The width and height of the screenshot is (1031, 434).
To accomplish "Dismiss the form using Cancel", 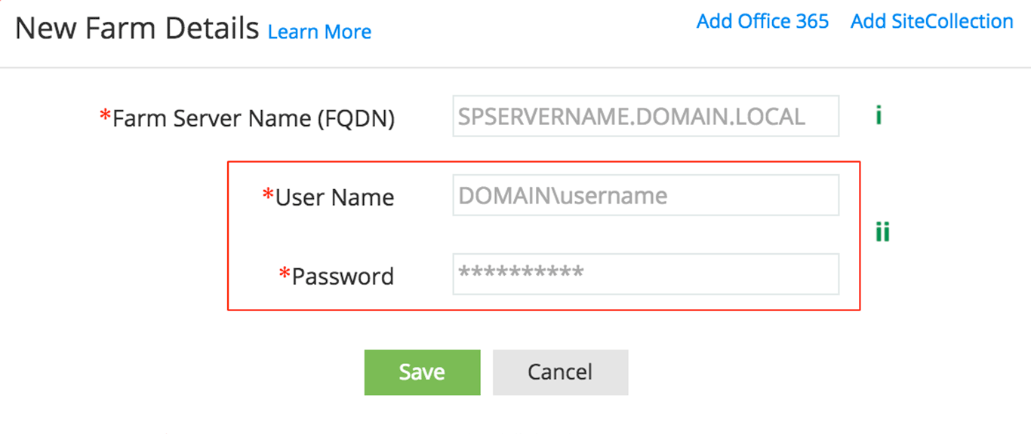I will click(x=560, y=371).
